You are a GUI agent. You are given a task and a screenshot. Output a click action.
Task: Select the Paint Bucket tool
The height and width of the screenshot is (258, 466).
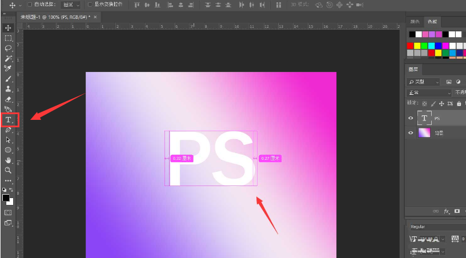pos(8,110)
